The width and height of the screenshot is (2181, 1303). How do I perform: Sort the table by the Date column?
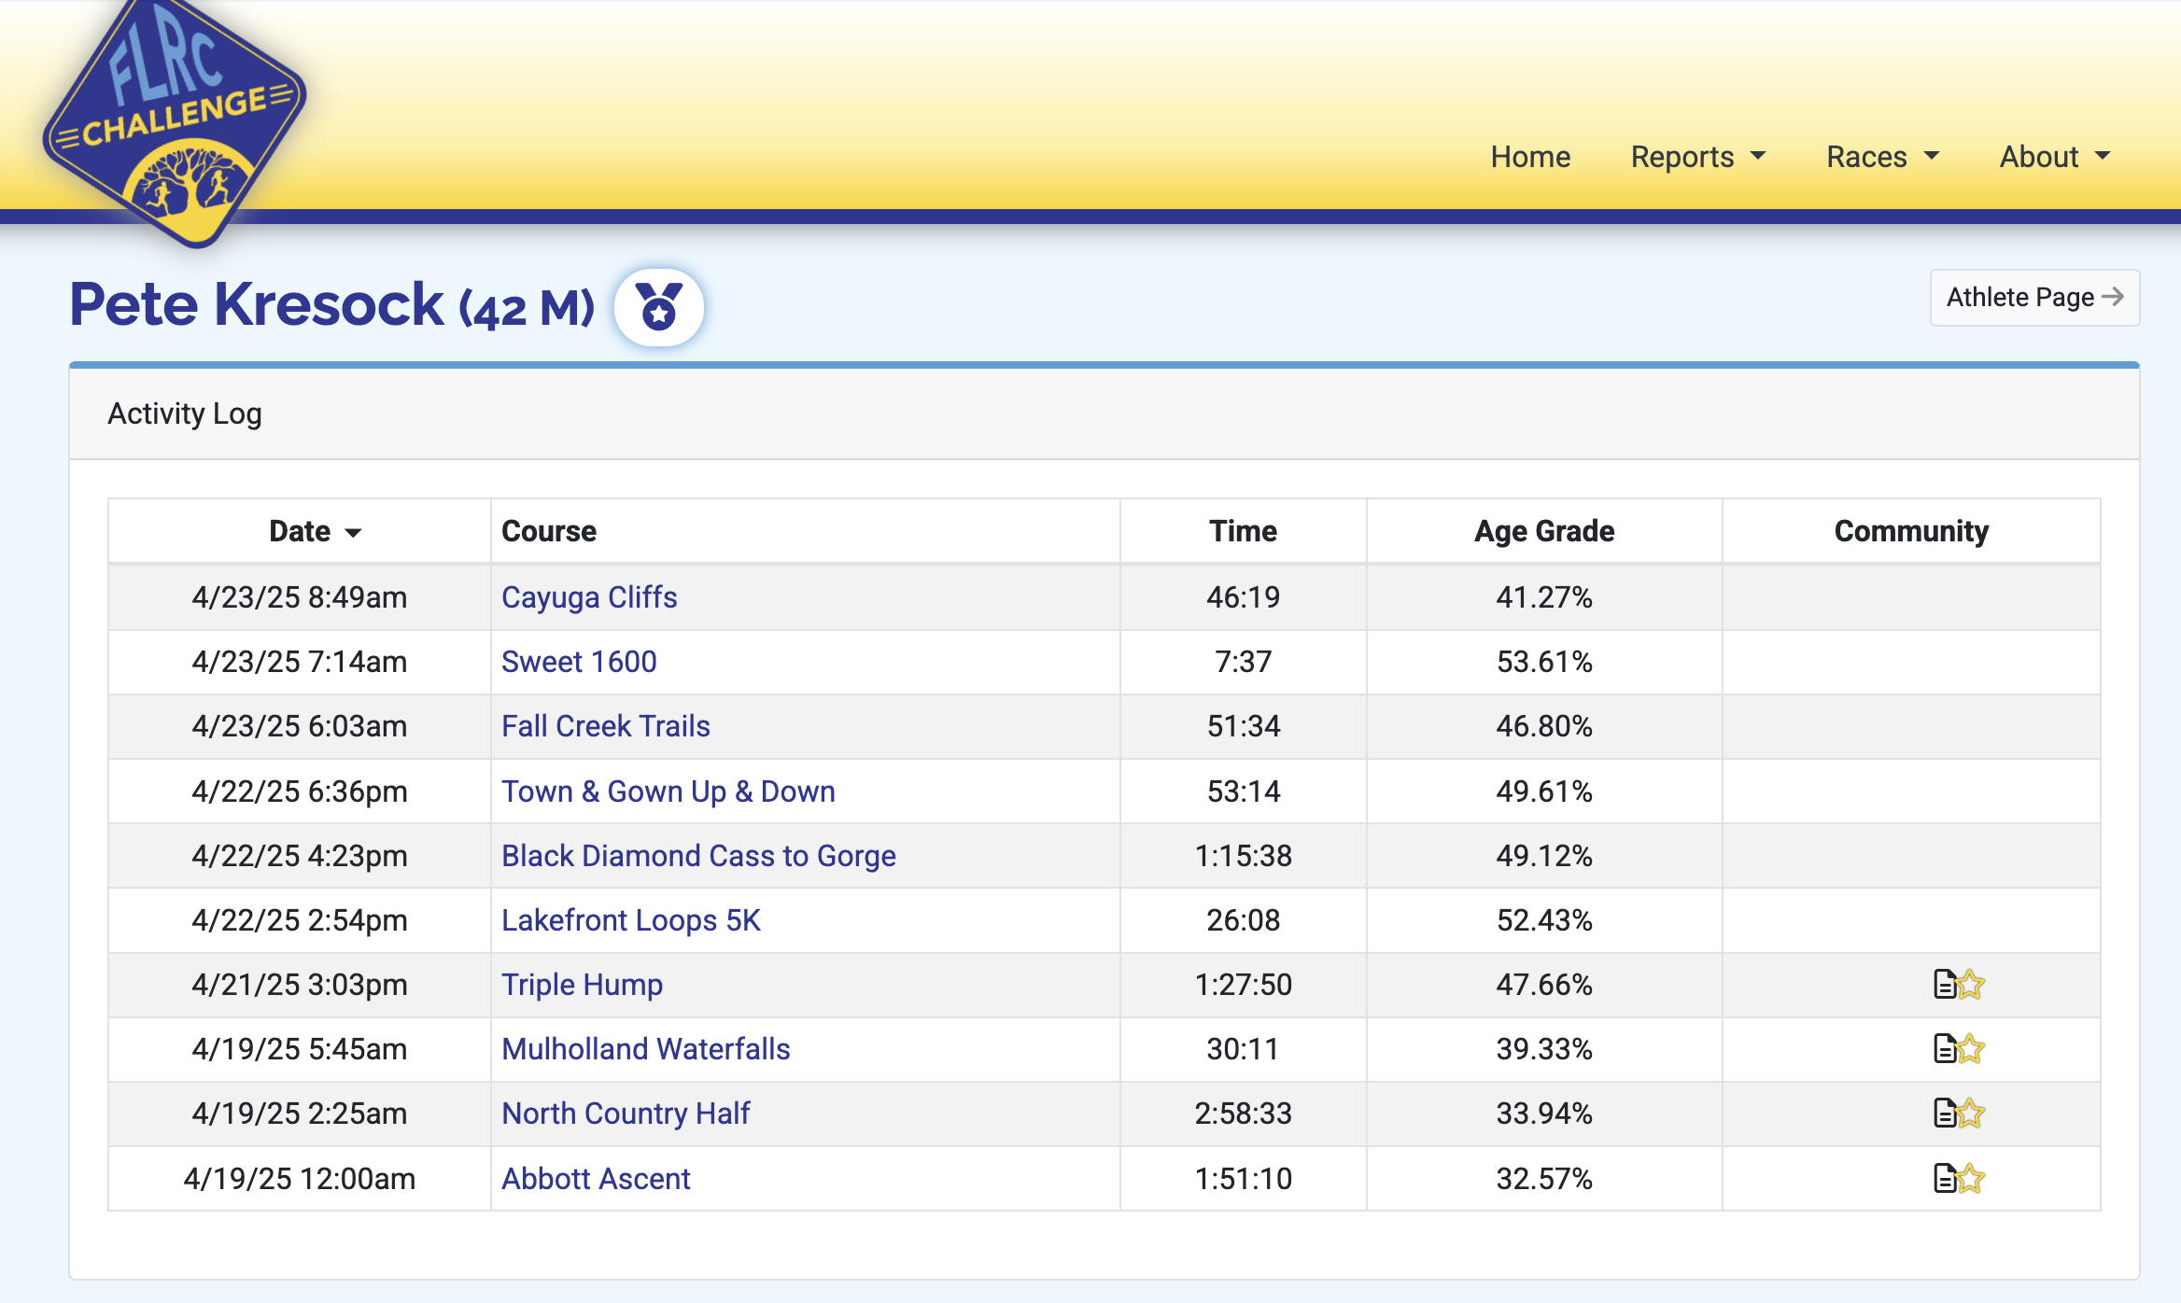(x=315, y=531)
